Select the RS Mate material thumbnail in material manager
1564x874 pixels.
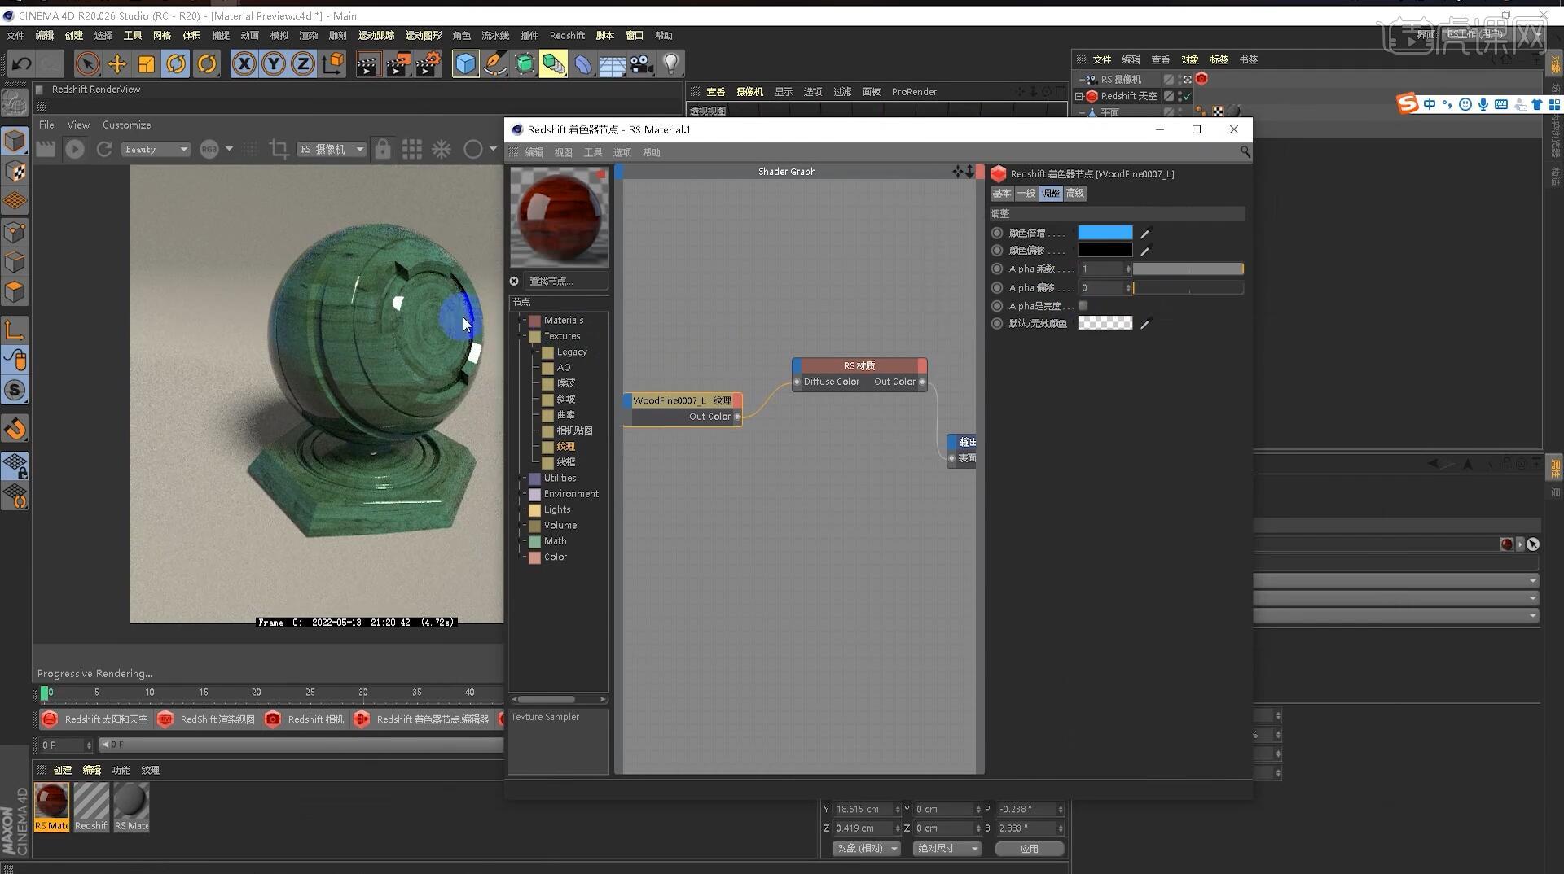(51, 806)
